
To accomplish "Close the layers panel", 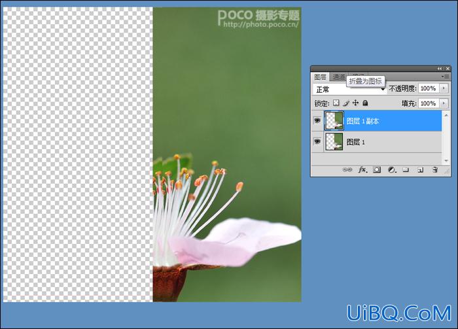I will pos(448,69).
